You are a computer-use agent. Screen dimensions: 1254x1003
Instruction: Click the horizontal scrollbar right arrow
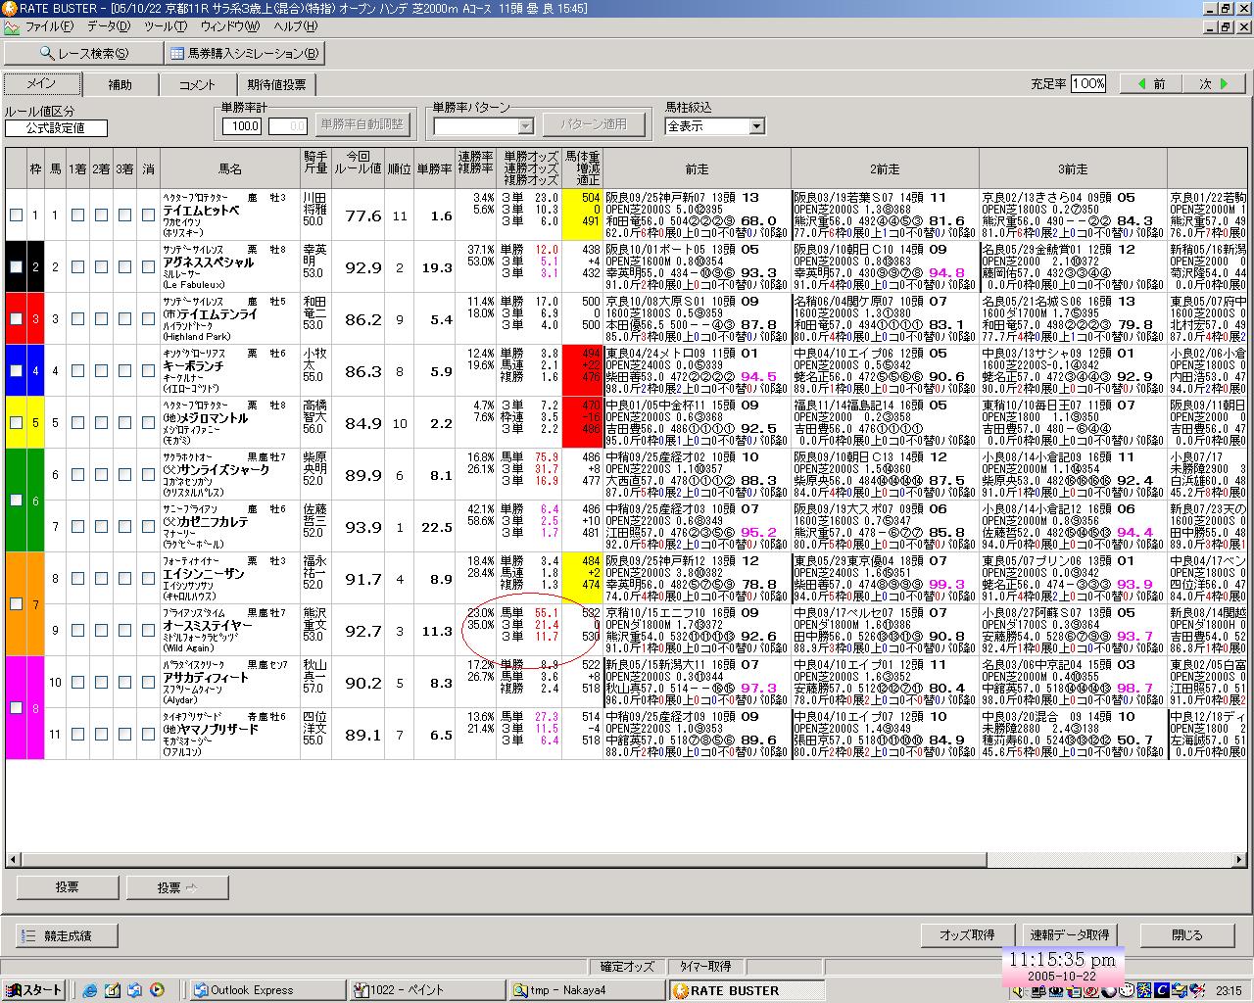tap(1239, 859)
